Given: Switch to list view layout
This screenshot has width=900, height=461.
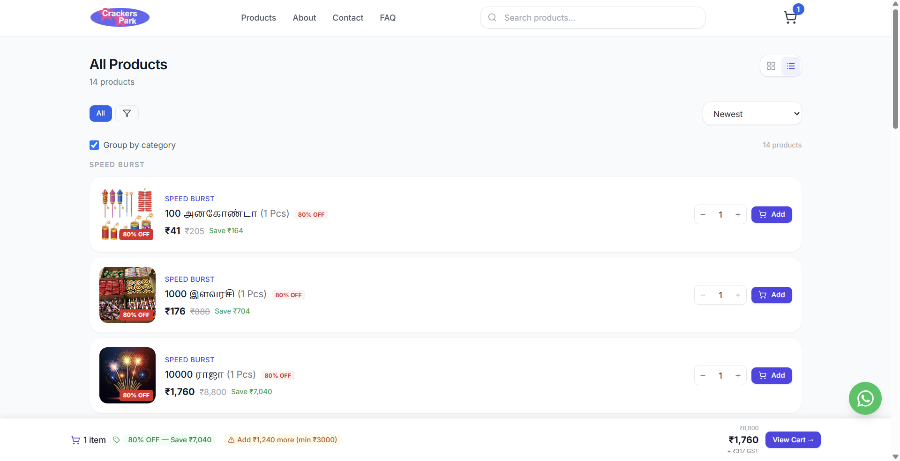Looking at the screenshot, I should 791,66.
